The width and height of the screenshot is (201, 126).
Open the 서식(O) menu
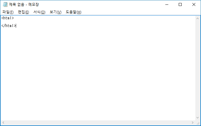tap(39, 12)
